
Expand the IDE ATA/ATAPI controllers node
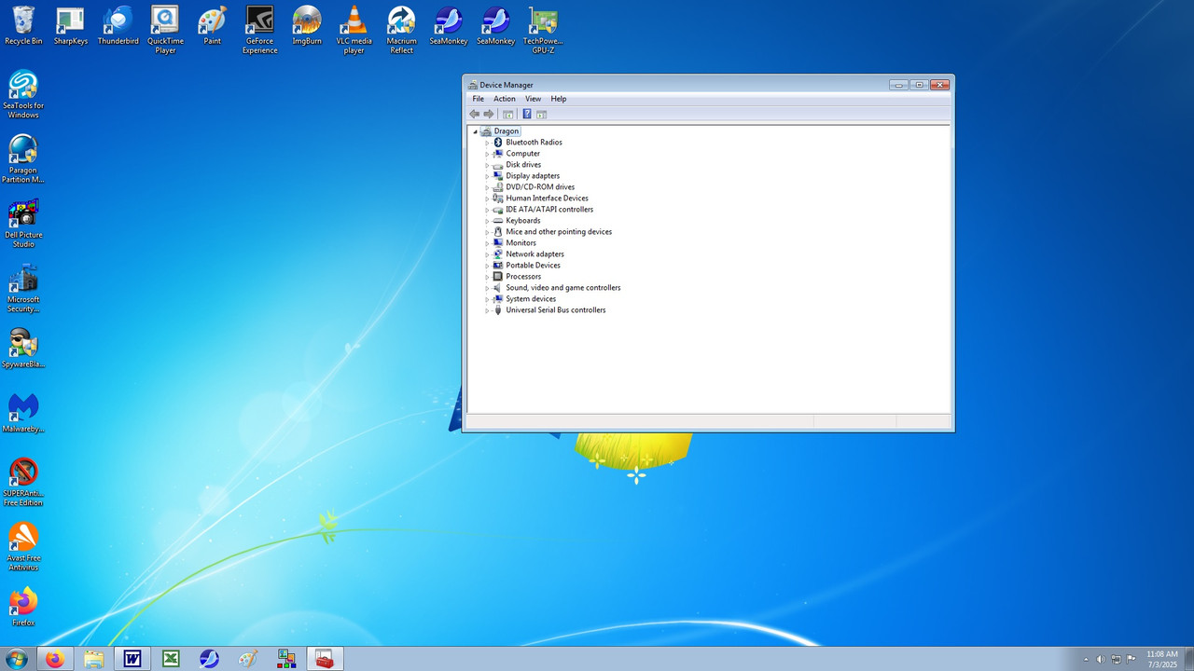pos(487,210)
